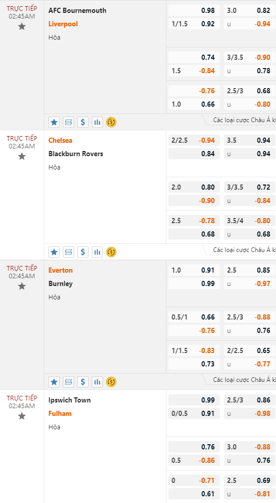
Task: Open Asian bet types tab under Chelsea match
Action: pos(244,250)
